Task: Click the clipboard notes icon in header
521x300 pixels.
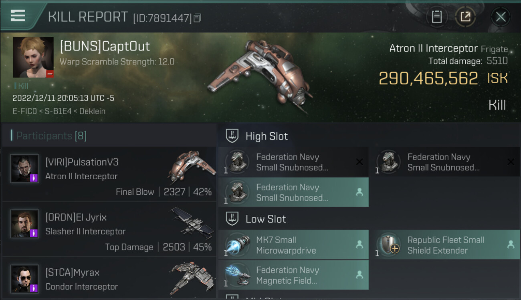Action: click(437, 17)
